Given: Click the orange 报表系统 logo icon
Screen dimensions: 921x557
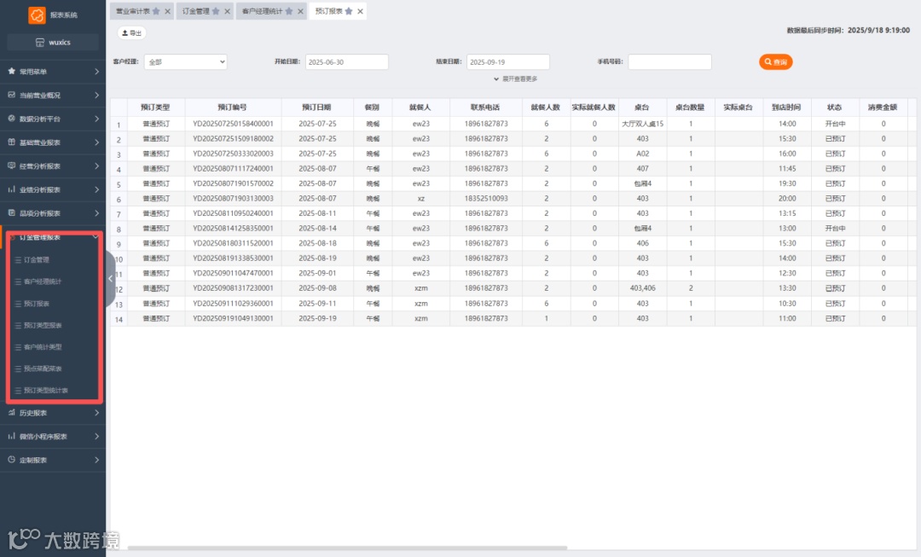Looking at the screenshot, I should (x=37, y=15).
